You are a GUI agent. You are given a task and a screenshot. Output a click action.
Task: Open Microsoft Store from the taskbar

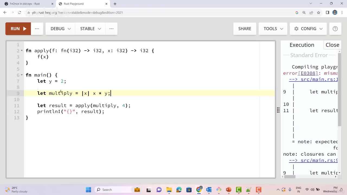(189, 190)
